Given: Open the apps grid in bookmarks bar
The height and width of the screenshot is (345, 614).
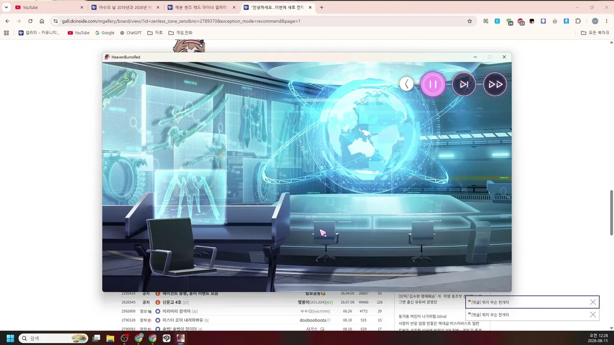Looking at the screenshot, I should pyautogui.click(x=6, y=33).
